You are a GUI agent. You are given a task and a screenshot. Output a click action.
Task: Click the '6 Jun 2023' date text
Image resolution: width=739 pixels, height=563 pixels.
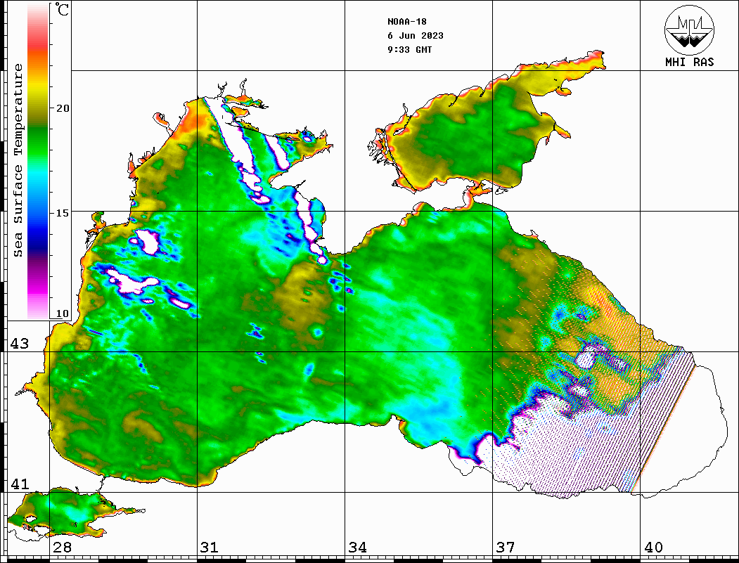pyautogui.click(x=416, y=36)
